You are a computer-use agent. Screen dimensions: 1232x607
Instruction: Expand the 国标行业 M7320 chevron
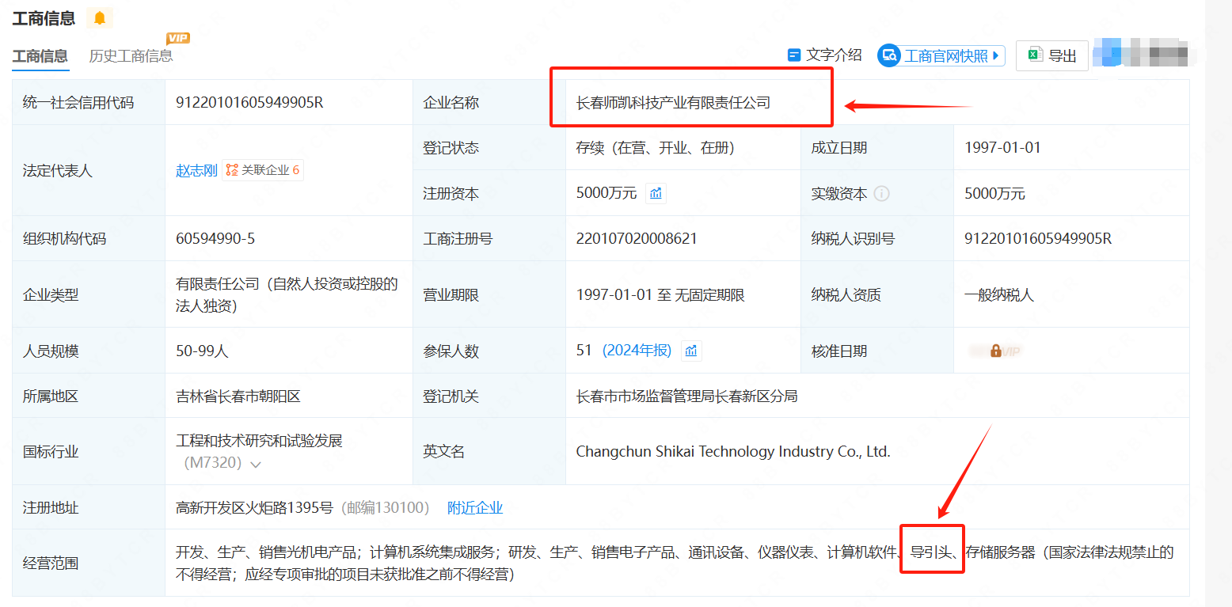tap(256, 465)
